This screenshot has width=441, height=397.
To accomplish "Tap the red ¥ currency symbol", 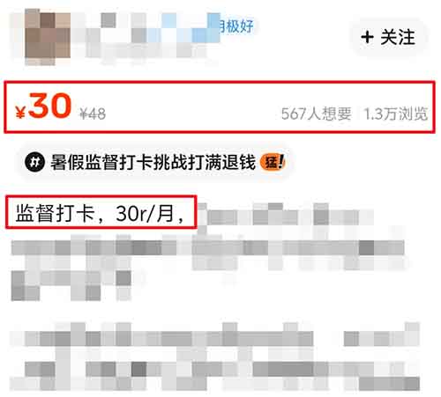I will (x=20, y=113).
